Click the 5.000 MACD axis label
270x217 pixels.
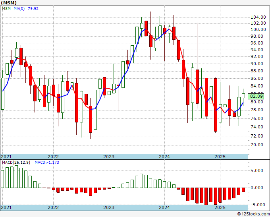(257, 170)
